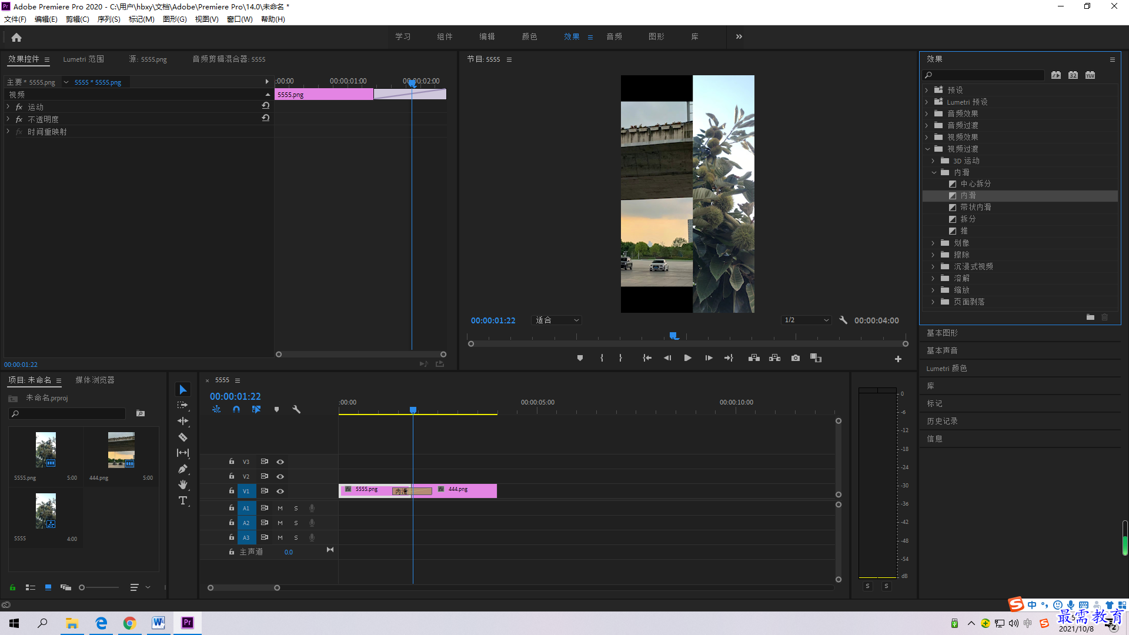Screen dimensions: 1129x635
Task: Collapse the 视频过渡 folder
Action: (x=927, y=149)
